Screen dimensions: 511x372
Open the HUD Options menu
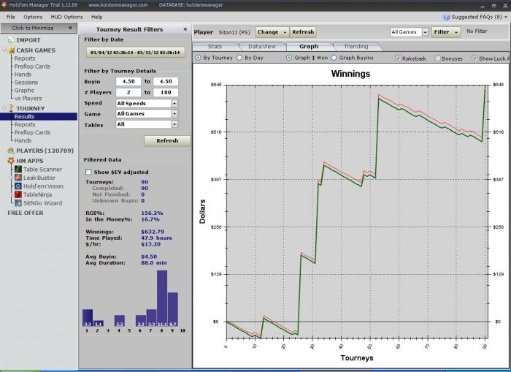(x=66, y=16)
